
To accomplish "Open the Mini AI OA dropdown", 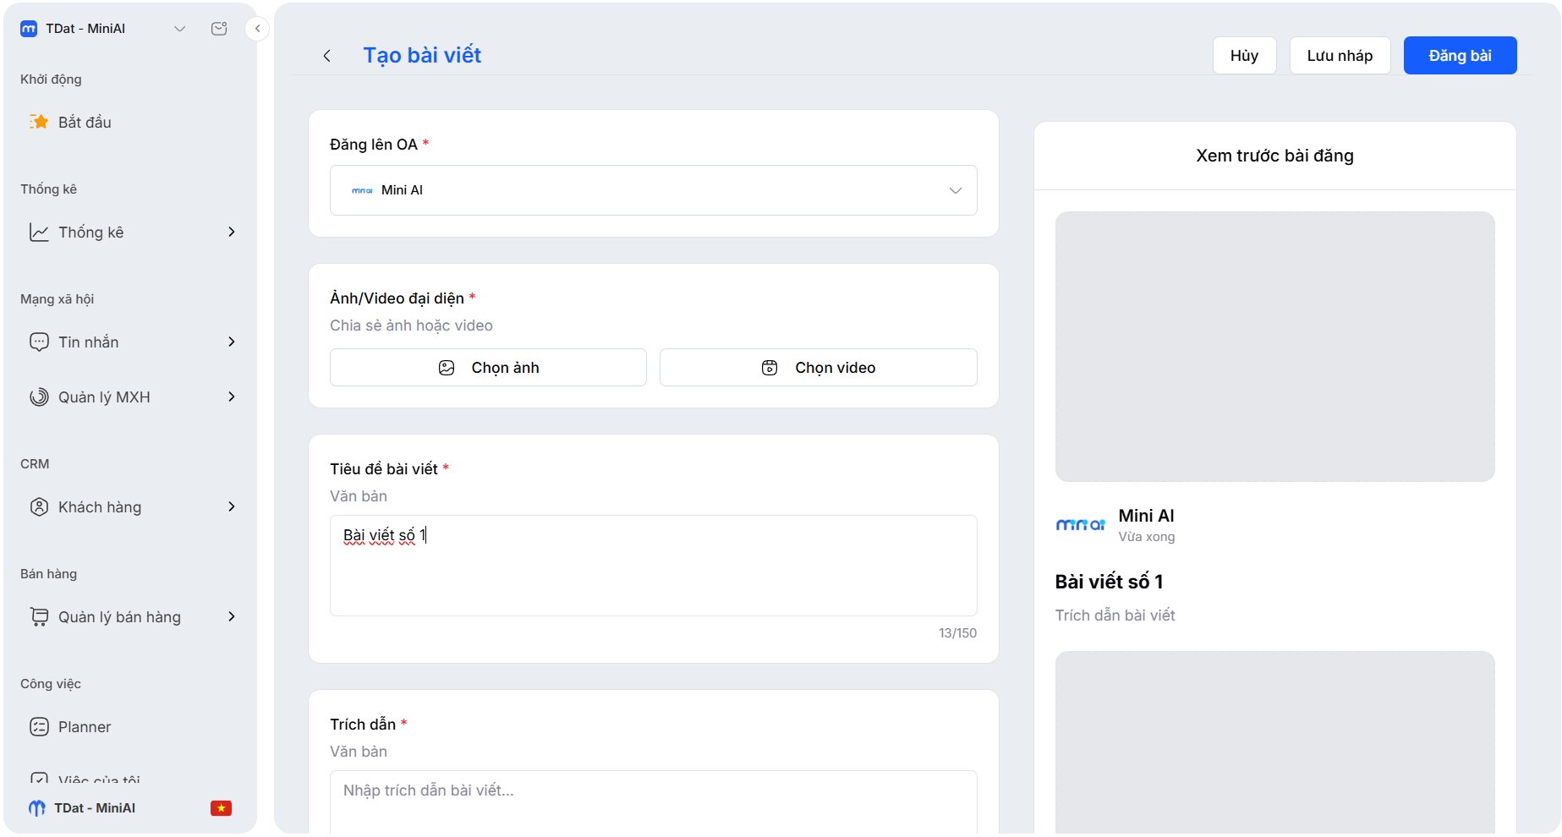I will [653, 190].
